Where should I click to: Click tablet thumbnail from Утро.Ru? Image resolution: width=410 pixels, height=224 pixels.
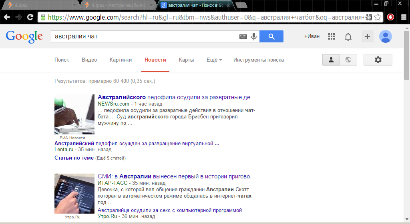74,194
